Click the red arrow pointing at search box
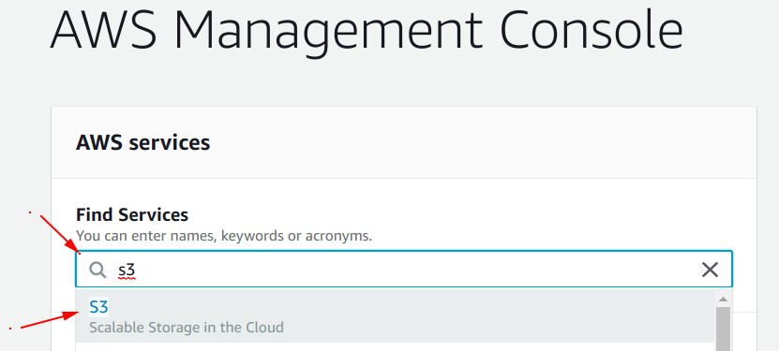 click(x=59, y=233)
